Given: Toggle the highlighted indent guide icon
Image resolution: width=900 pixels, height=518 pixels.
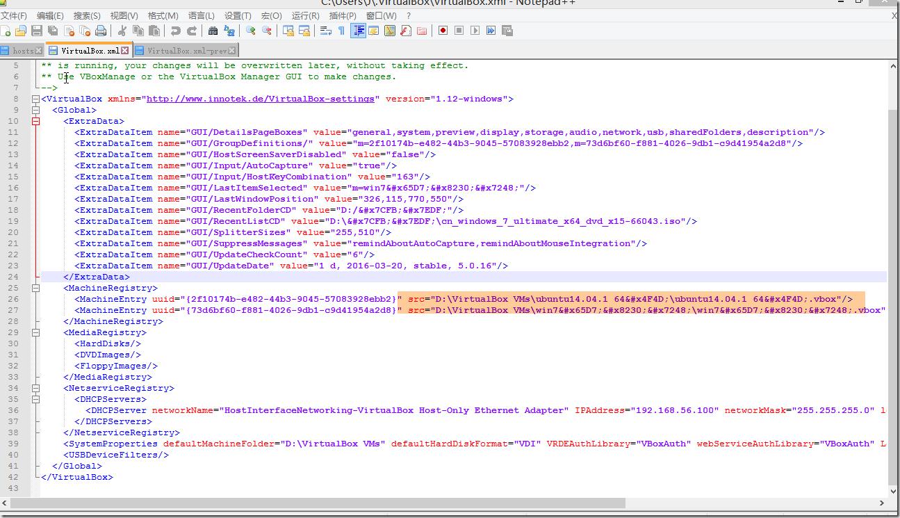Looking at the screenshot, I should (x=359, y=31).
